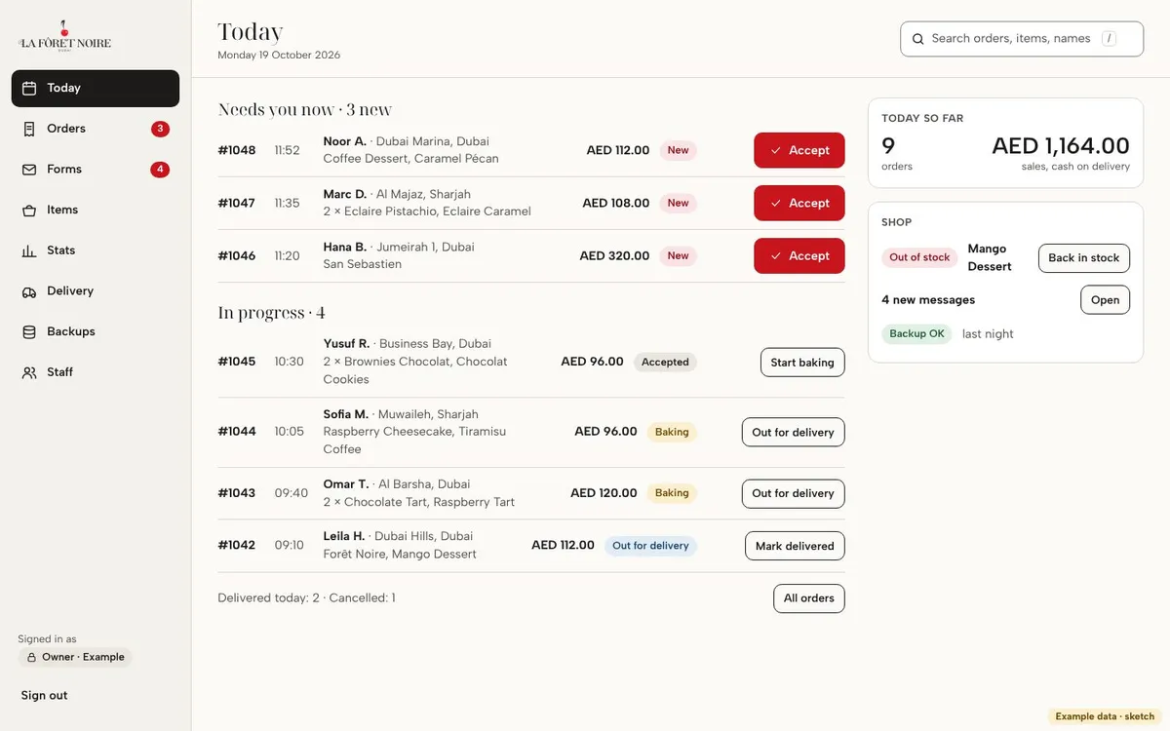Focus the search orders, items, names field
This screenshot has width=1170, height=731.
pyautogui.click(x=1022, y=39)
